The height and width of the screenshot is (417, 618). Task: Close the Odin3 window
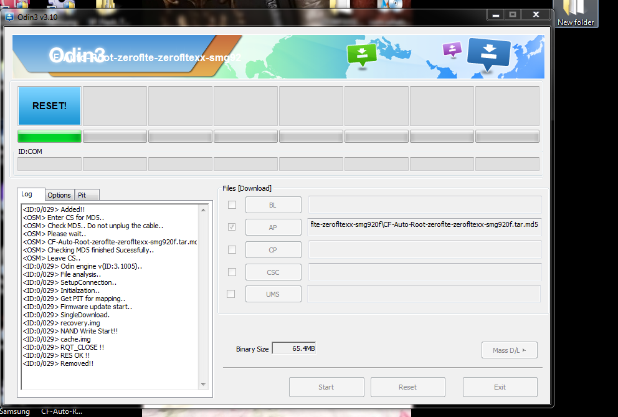[x=536, y=14]
